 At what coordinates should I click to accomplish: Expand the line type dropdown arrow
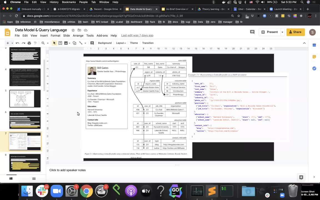click(x=85, y=43)
